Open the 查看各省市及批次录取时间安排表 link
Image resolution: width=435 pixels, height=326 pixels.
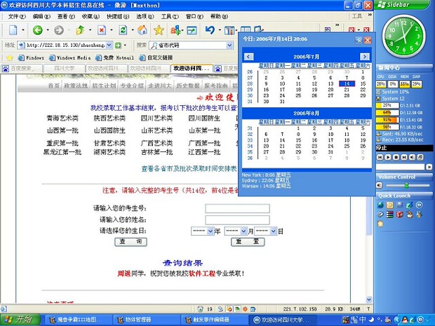click(189, 168)
